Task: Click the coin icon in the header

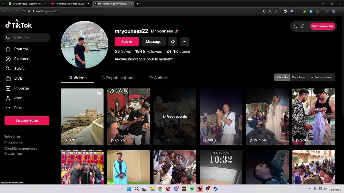Action: click(x=296, y=26)
